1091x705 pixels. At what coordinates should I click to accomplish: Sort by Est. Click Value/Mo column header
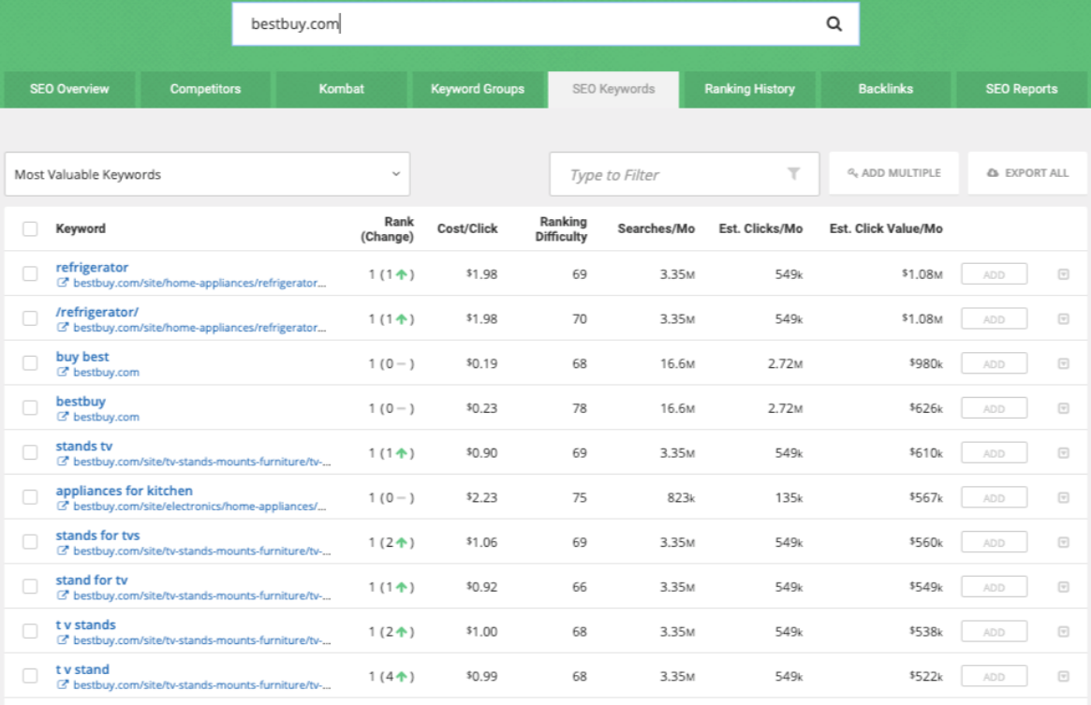(886, 229)
